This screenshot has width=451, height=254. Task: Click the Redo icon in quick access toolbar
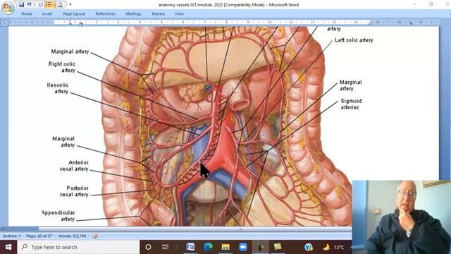[x=41, y=5]
